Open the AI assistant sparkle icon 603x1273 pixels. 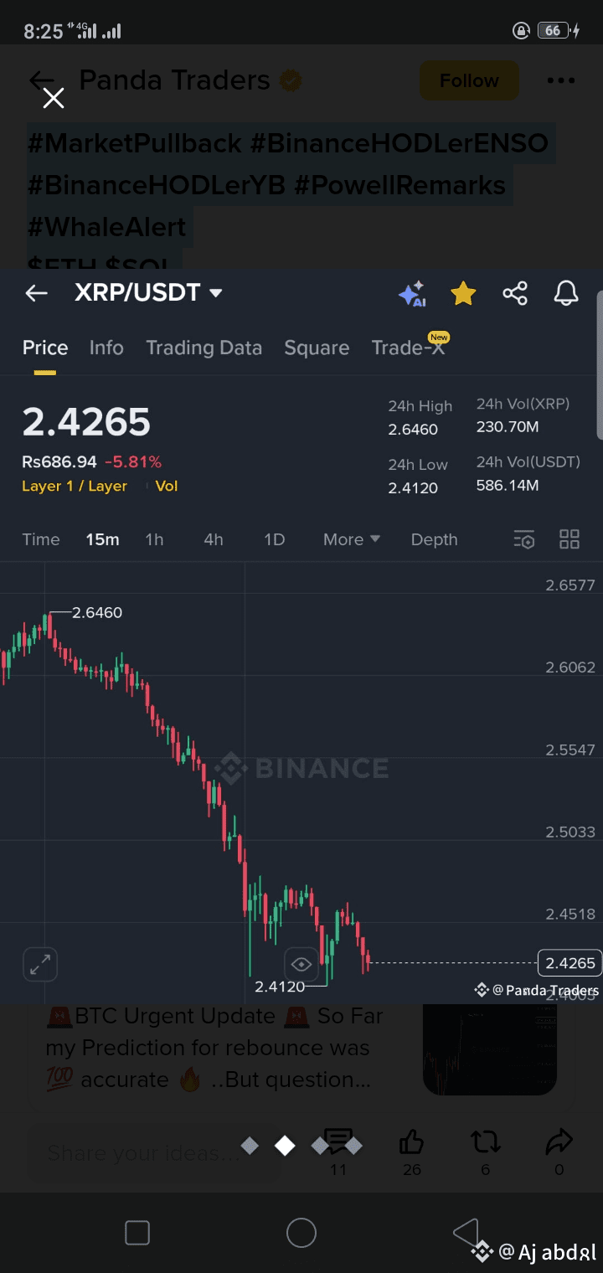(412, 294)
